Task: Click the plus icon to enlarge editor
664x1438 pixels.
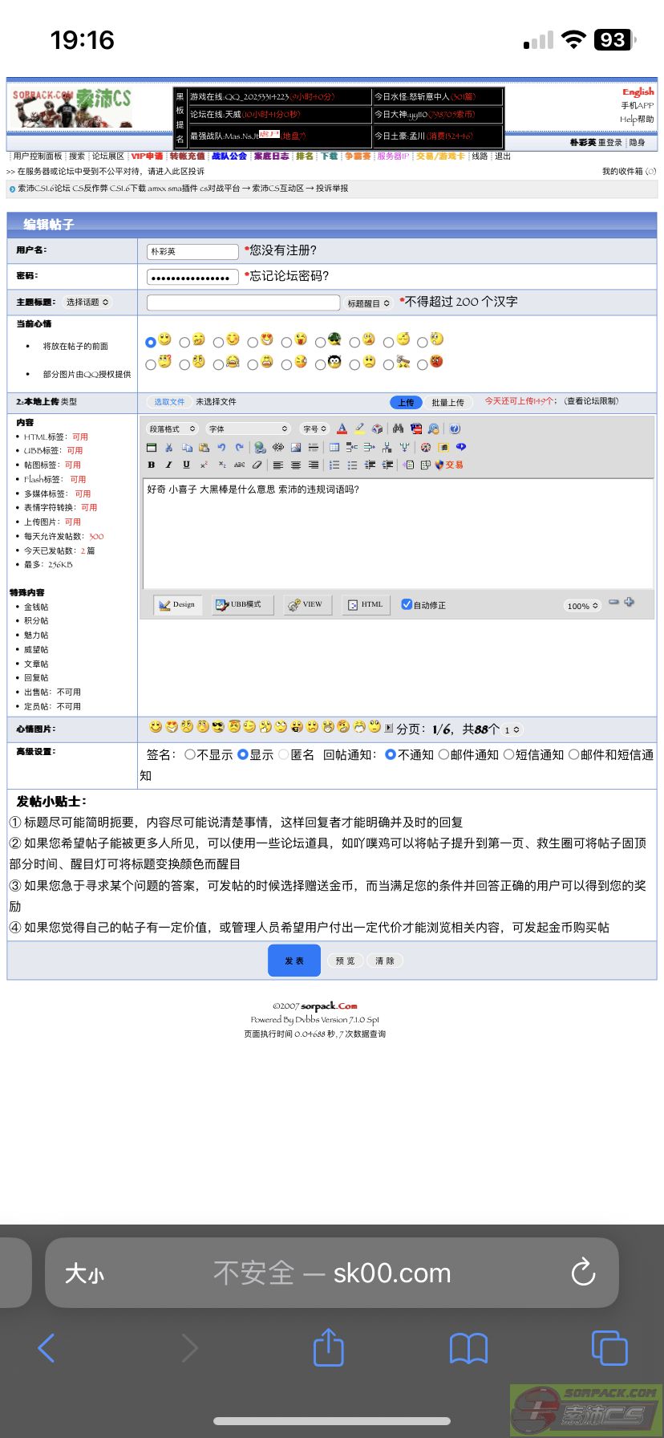Action: (630, 602)
